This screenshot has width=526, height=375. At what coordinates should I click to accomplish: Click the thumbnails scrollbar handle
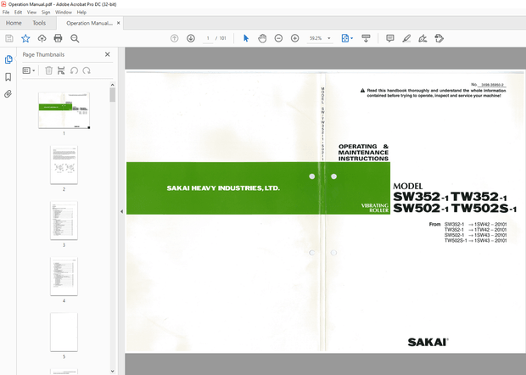tap(112, 95)
